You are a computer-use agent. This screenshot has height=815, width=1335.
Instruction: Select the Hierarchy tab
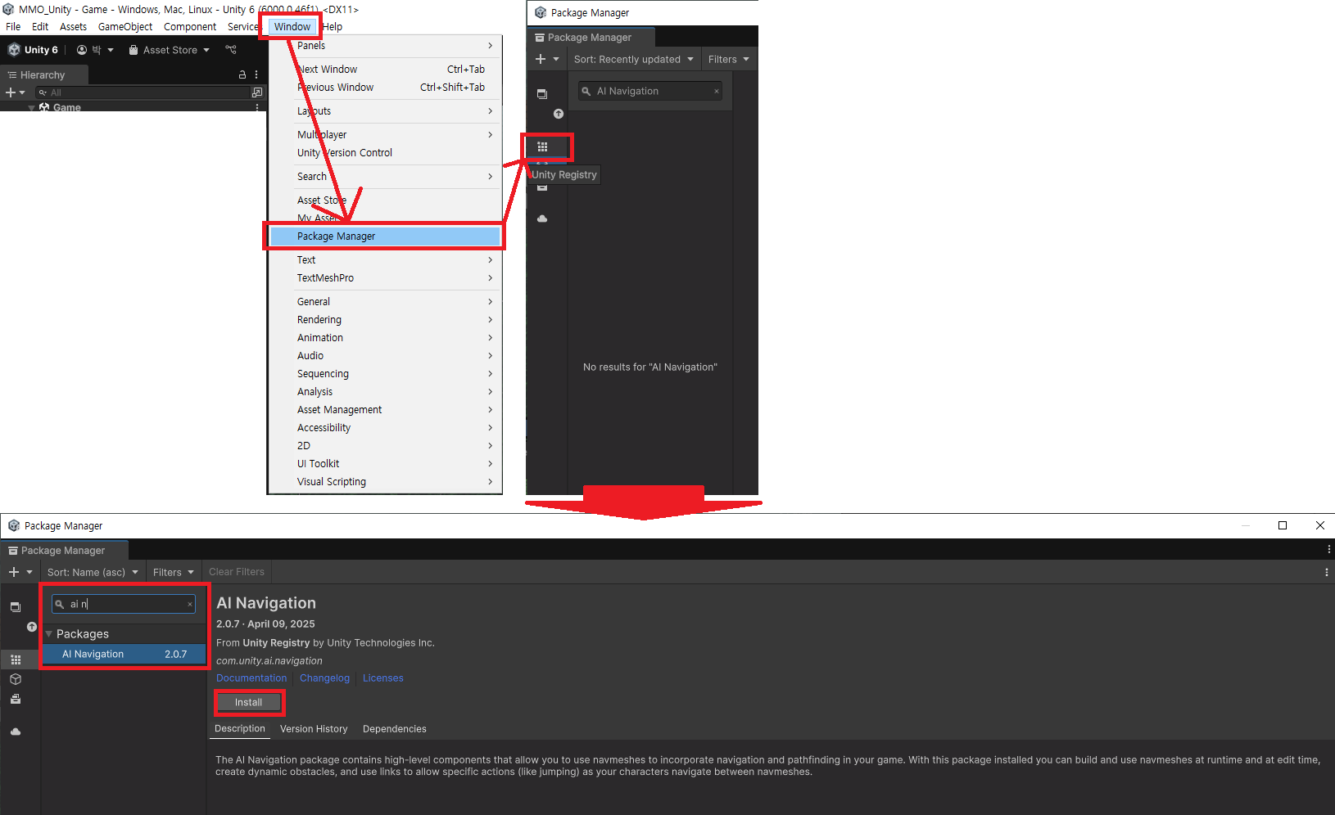(x=43, y=74)
